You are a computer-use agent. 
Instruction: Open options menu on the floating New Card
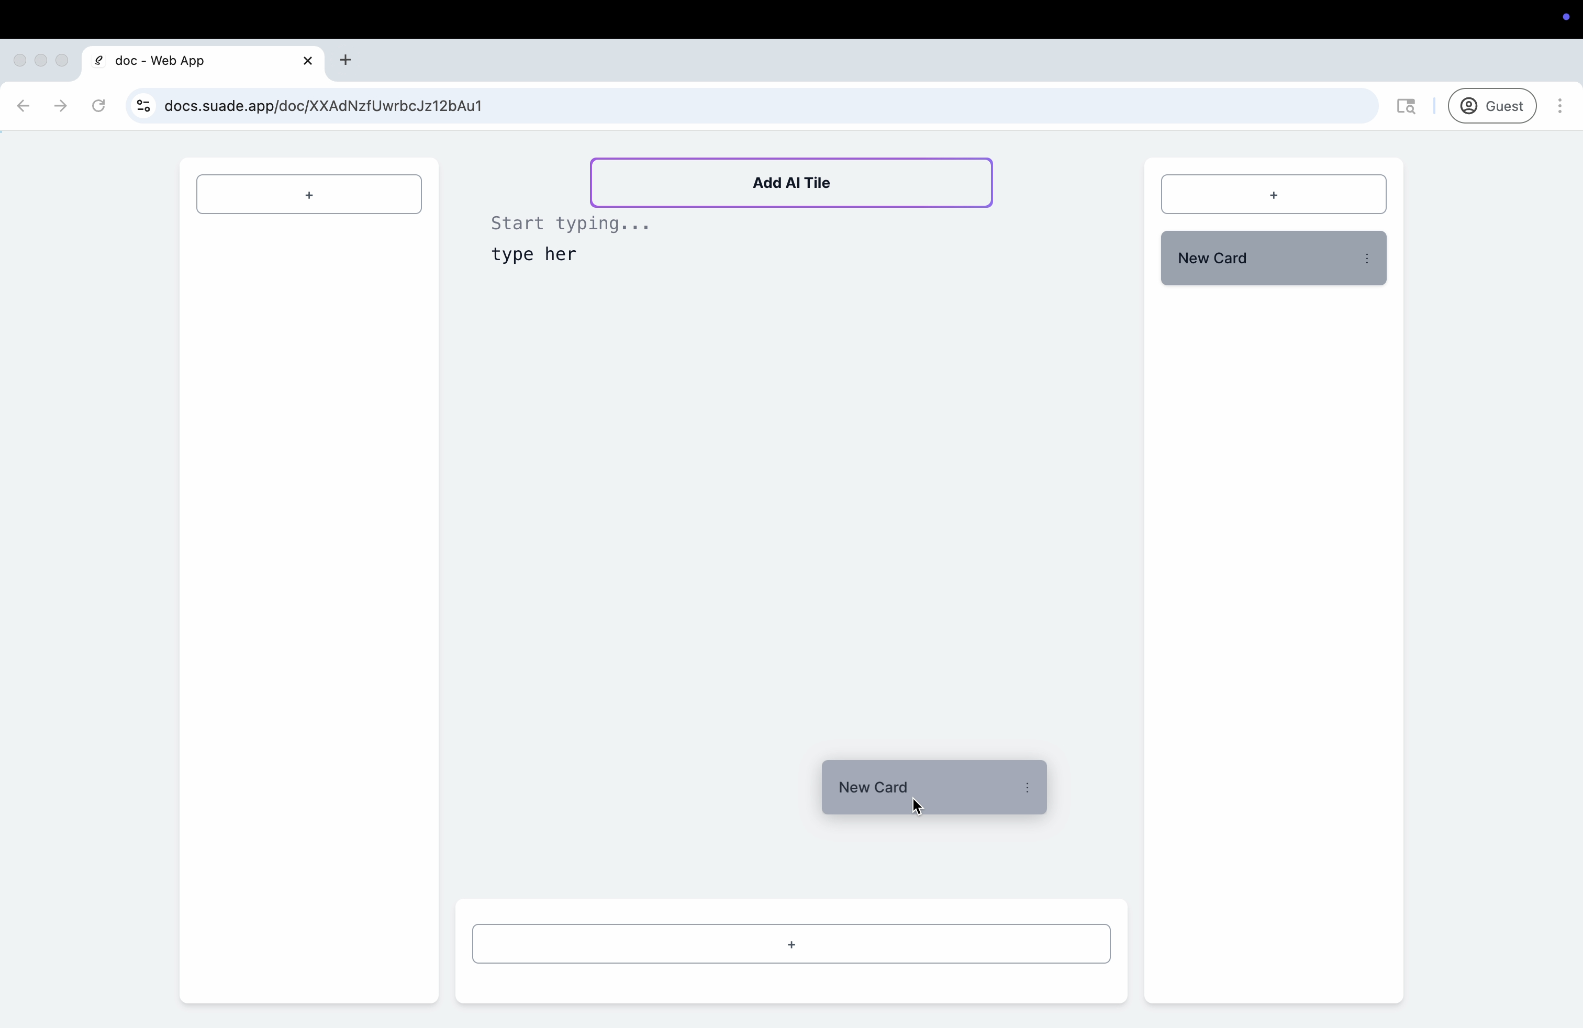pos(1027,787)
